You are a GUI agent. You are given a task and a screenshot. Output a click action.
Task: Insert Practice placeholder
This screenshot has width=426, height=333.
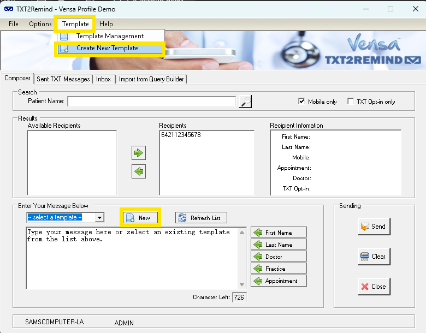point(279,269)
